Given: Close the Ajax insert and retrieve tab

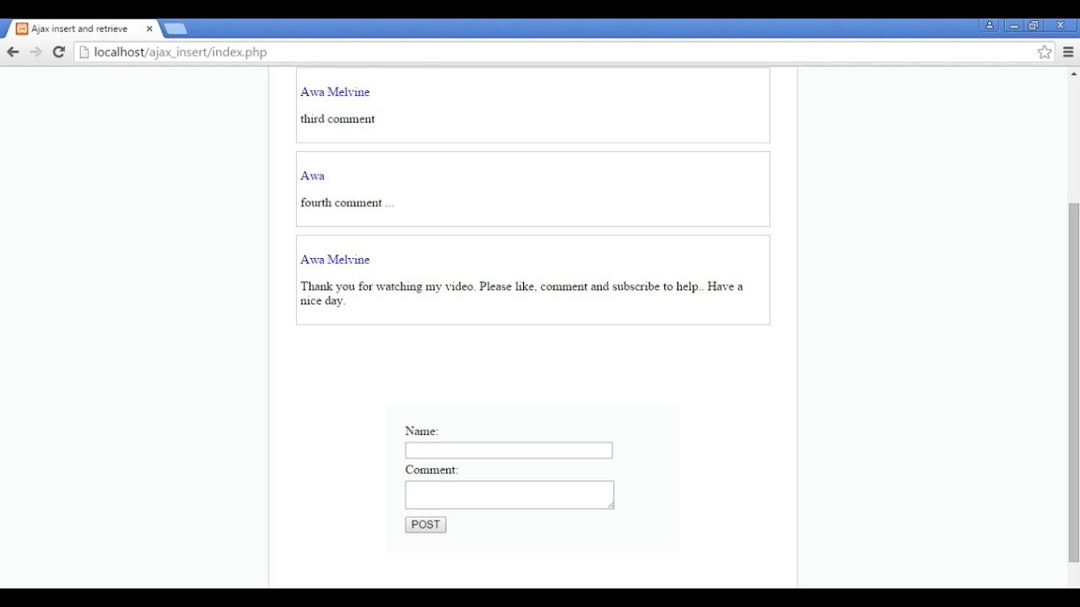Looking at the screenshot, I should click(149, 29).
